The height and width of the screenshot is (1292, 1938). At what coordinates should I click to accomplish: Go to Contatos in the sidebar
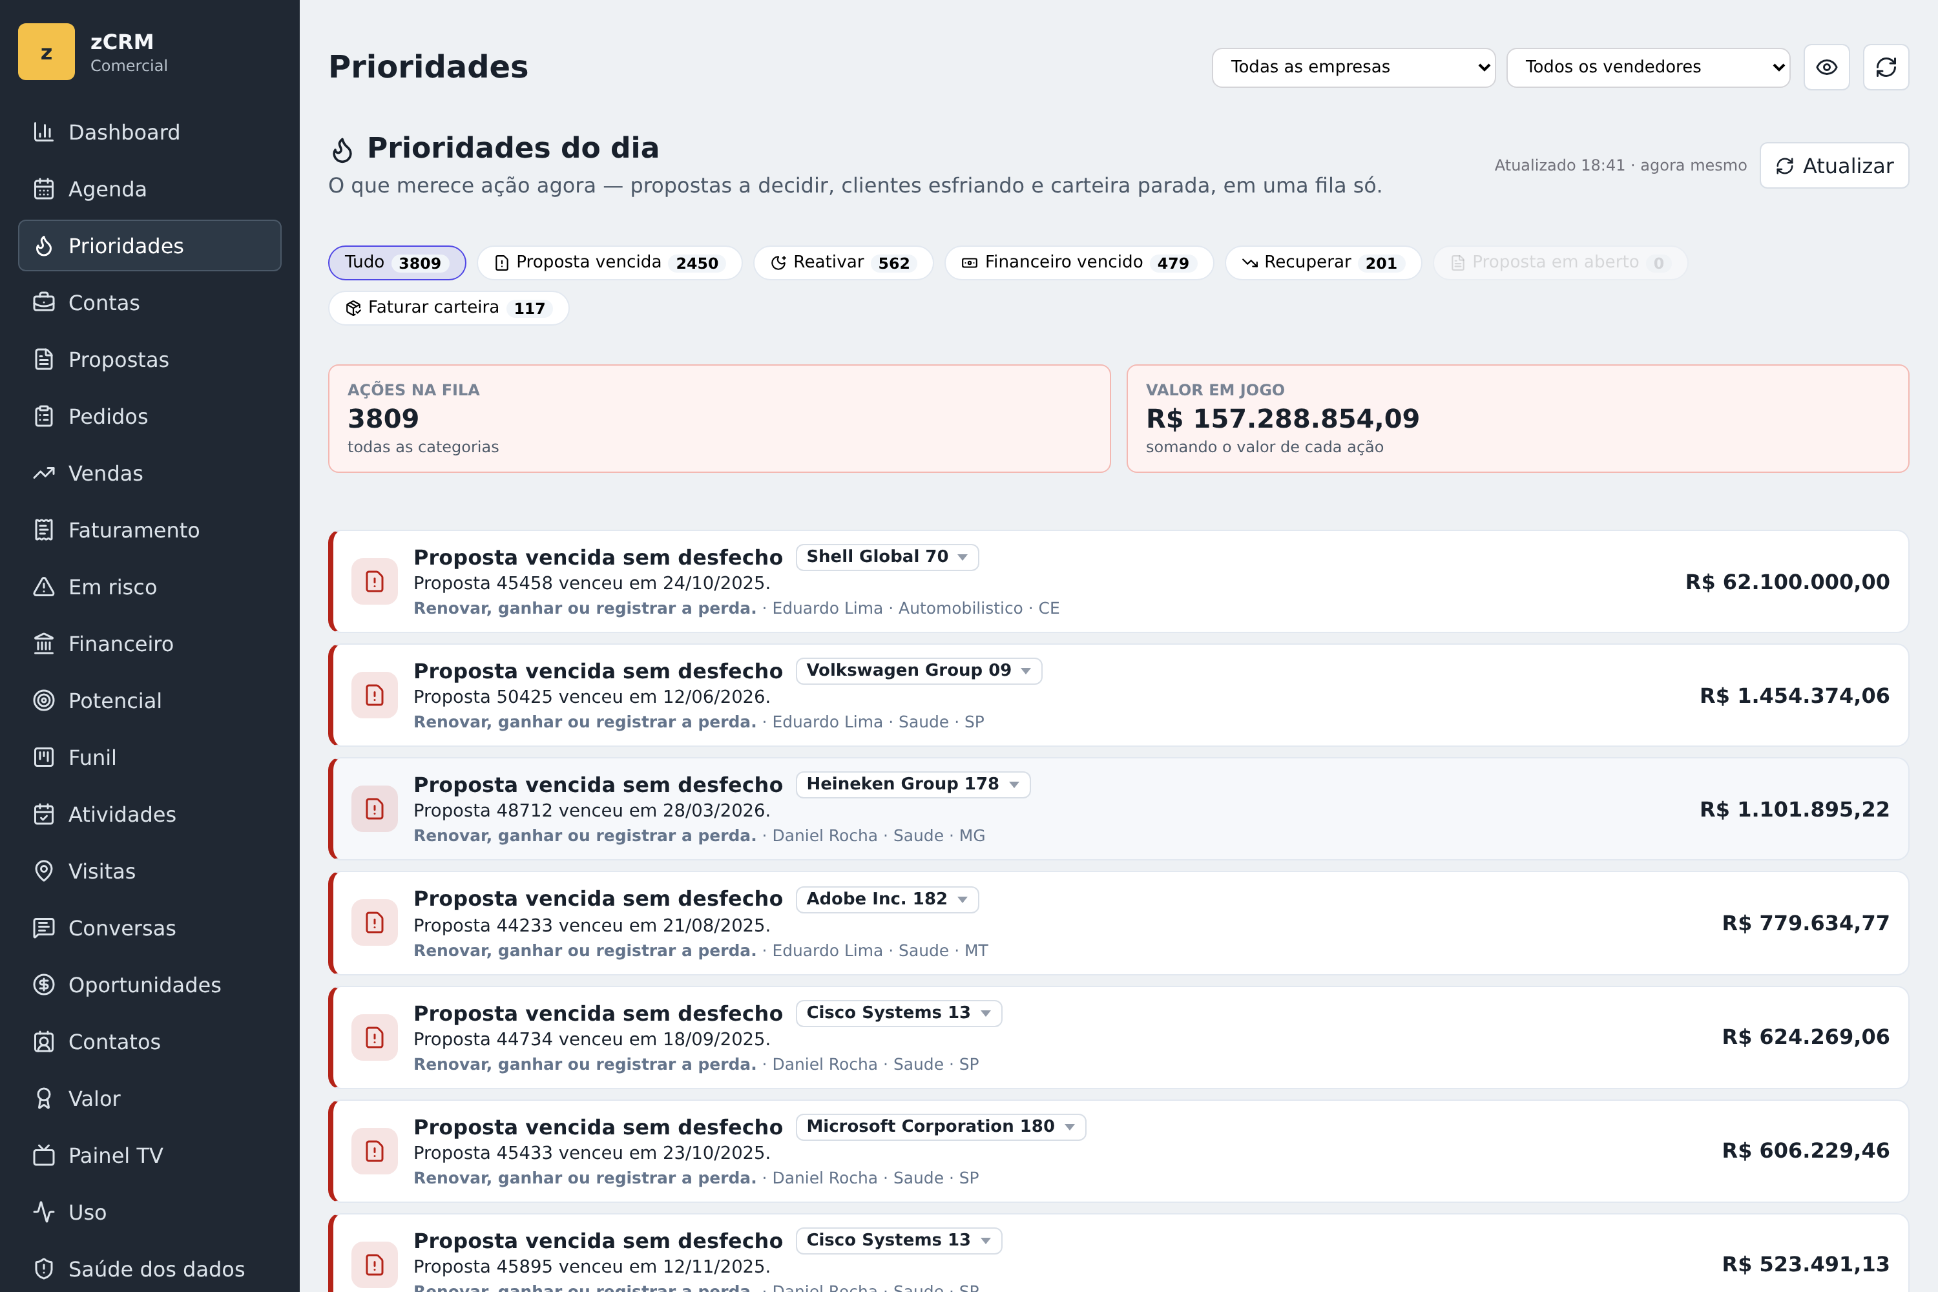pos(149,1041)
